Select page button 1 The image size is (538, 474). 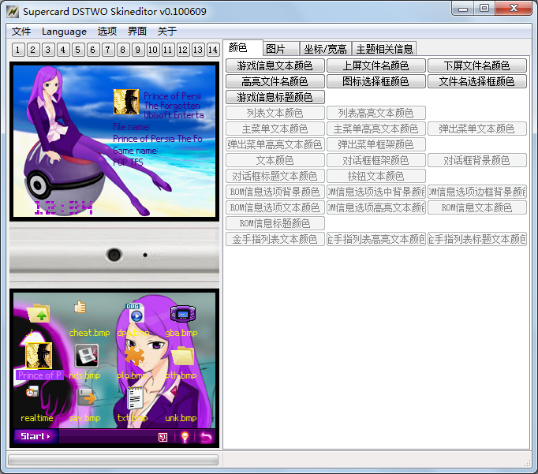point(18,50)
